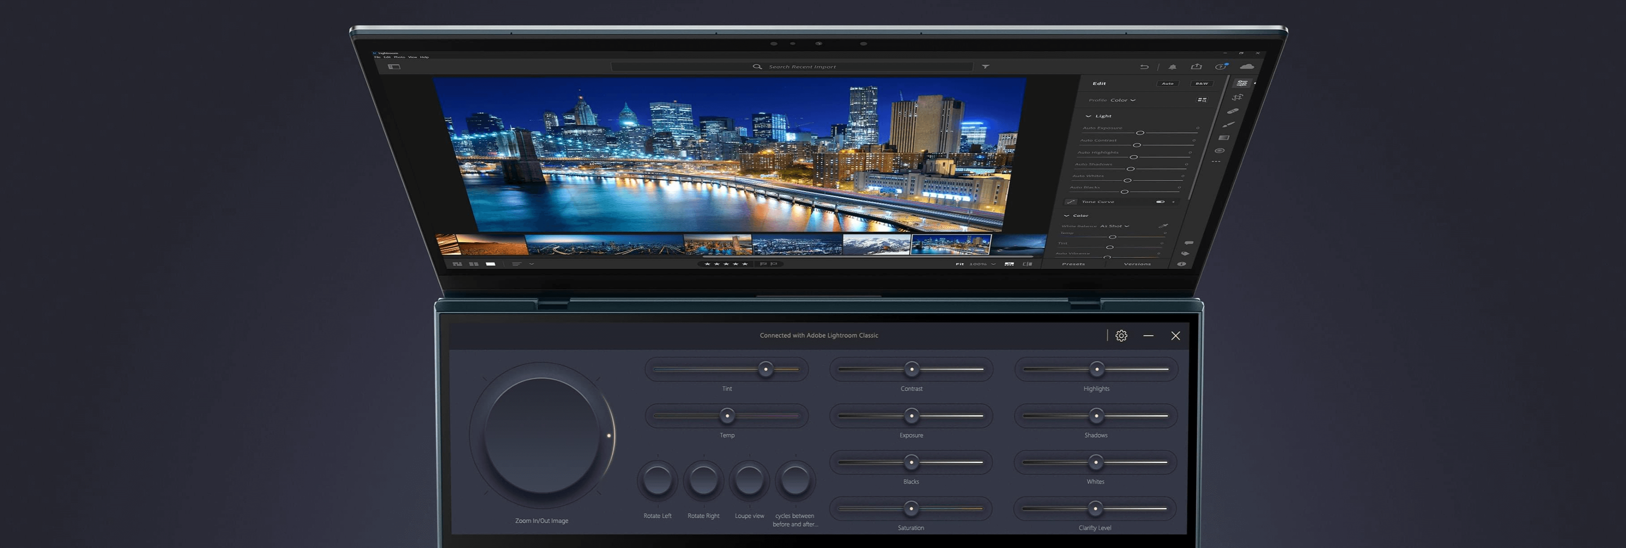Image resolution: width=1626 pixels, height=548 pixels.
Task: Click the cloud sync status icon
Action: pos(1246,66)
